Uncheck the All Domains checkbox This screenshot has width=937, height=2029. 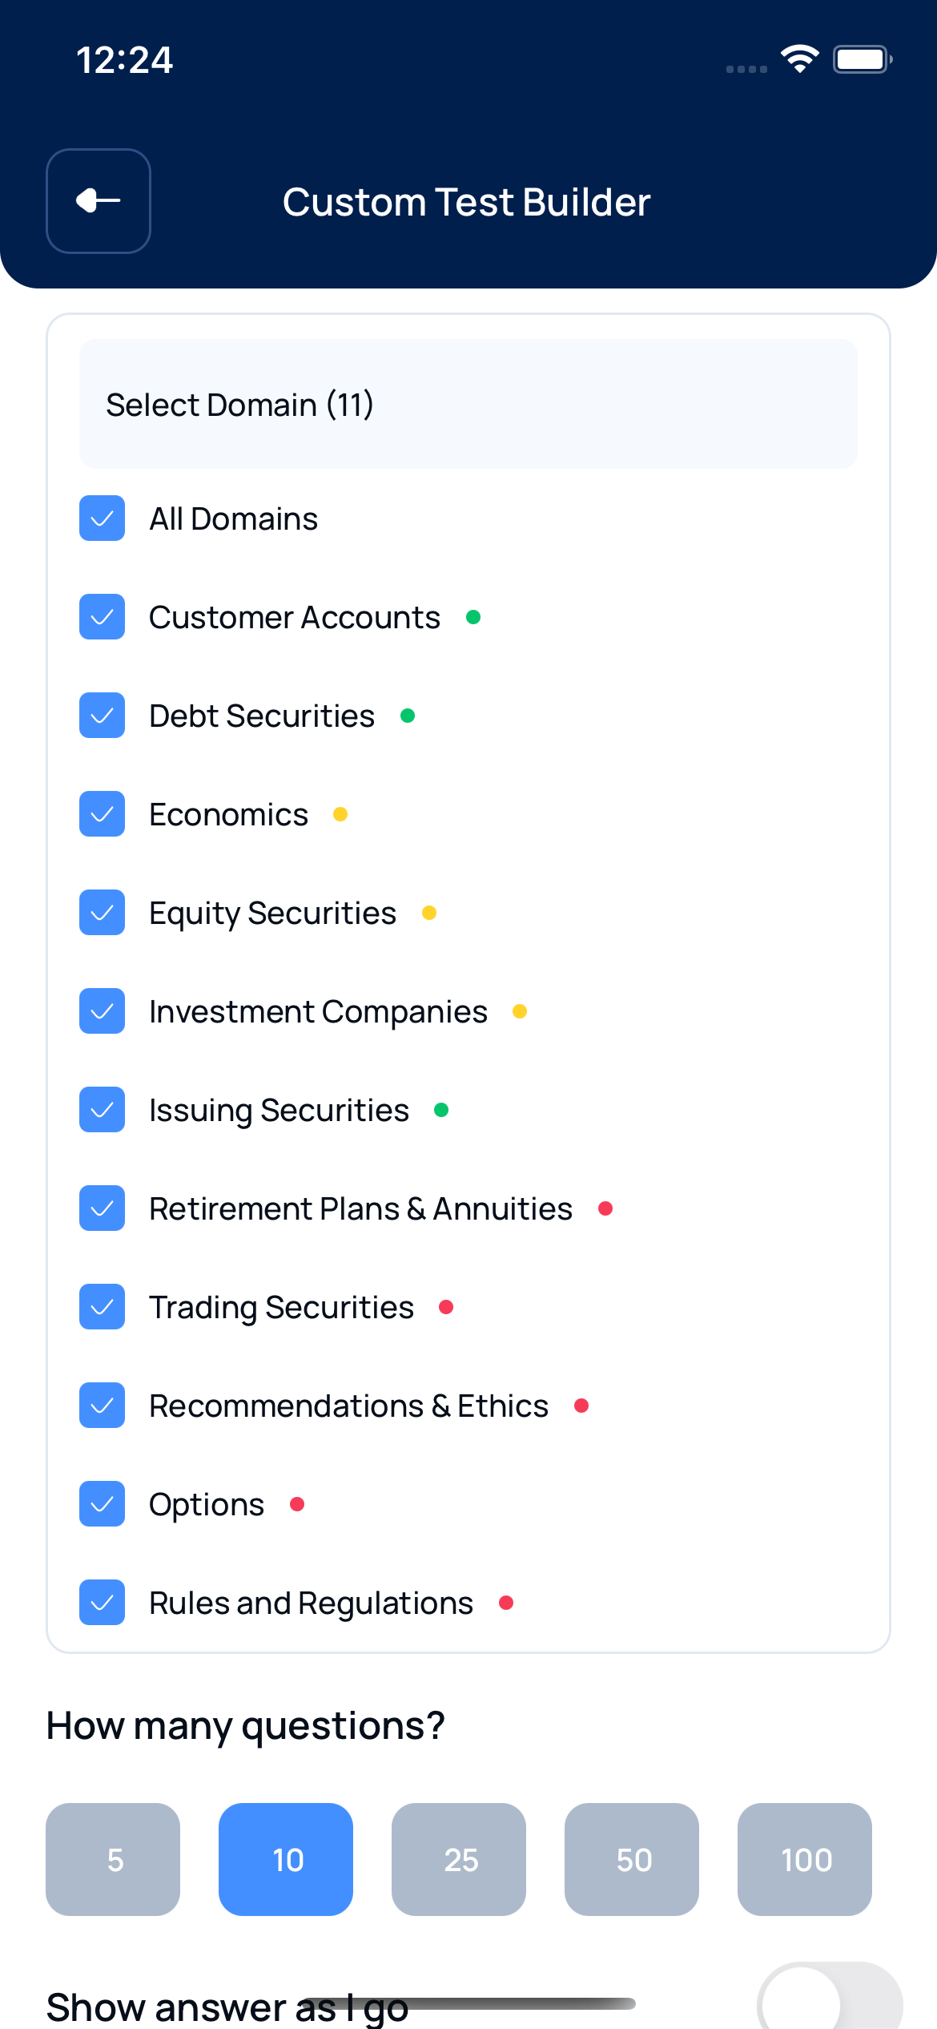pos(102,518)
